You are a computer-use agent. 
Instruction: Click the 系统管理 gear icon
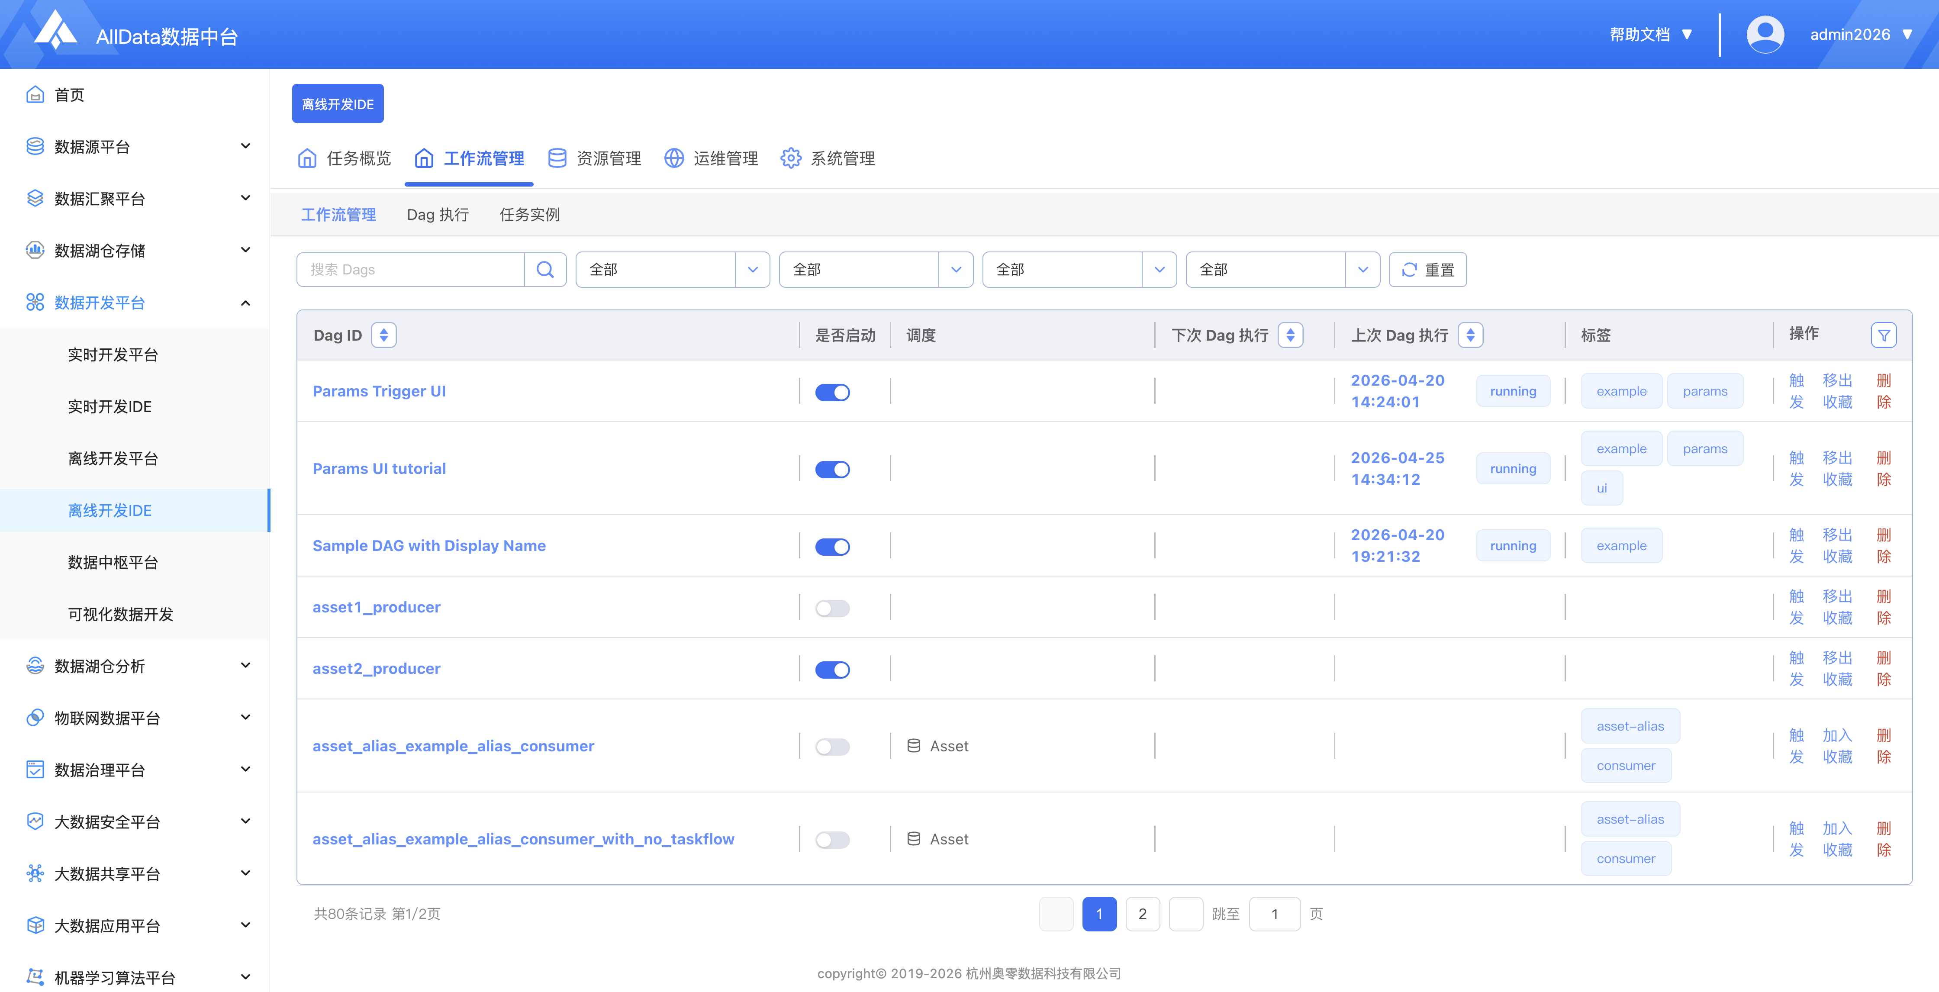(x=790, y=158)
